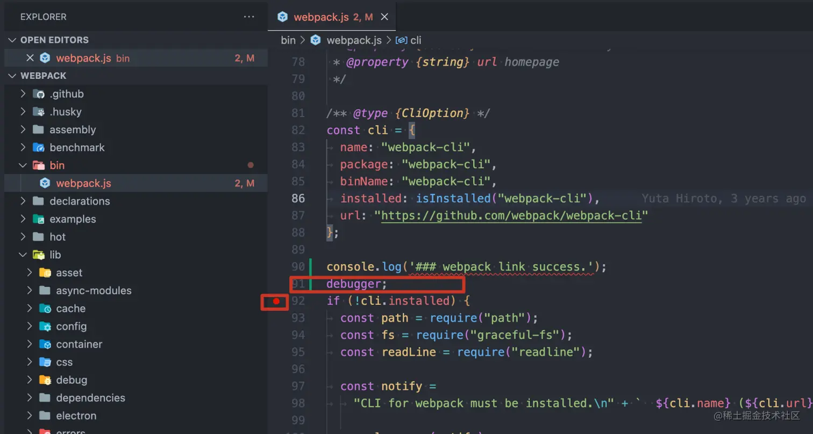Click the examples folder icon
The width and height of the screenshot is (813, 434).
(x=38, y=219)
